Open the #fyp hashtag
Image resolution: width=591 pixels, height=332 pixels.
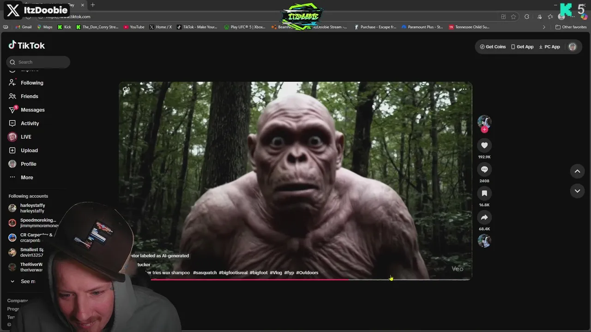point(289,273)
